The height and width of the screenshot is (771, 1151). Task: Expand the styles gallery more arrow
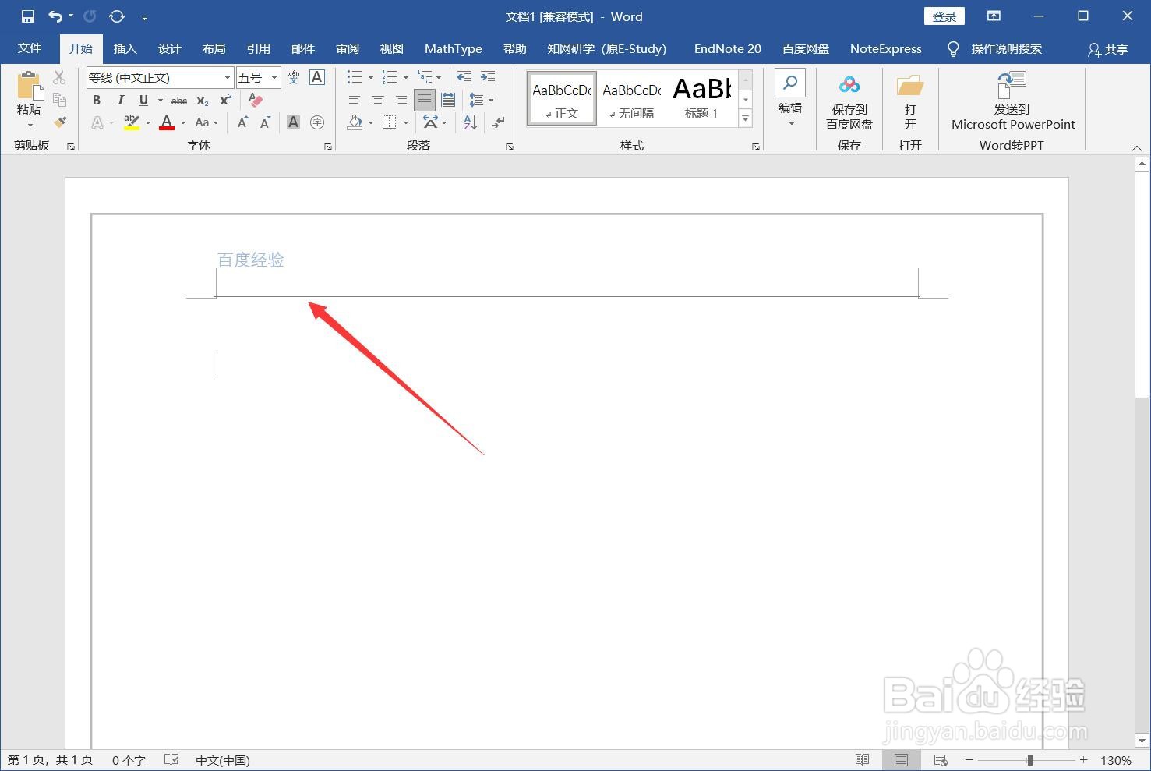tap(746, 118)
